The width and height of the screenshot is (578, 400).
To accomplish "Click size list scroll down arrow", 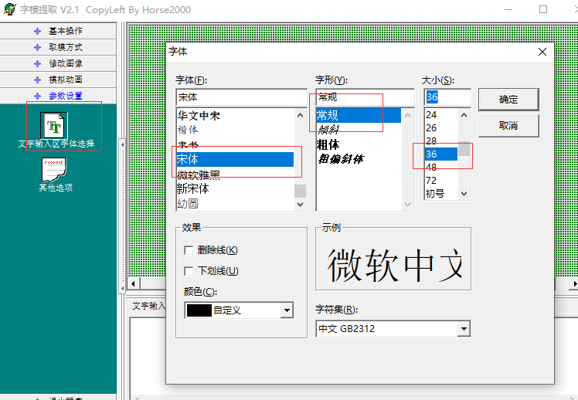I will click(x=464, y=194).
